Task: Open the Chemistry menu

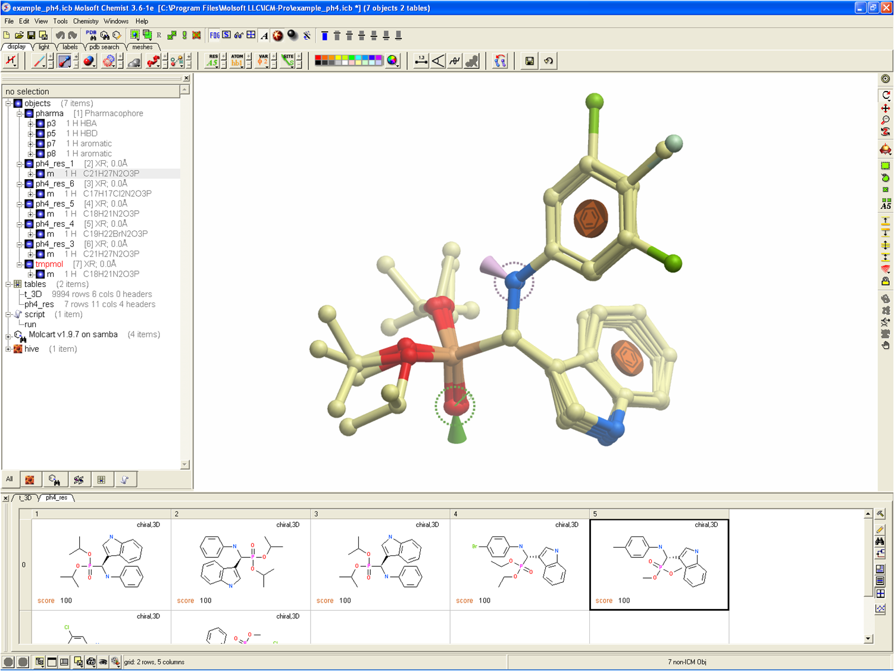Action: pyautogui.click(x=86, y=21)
